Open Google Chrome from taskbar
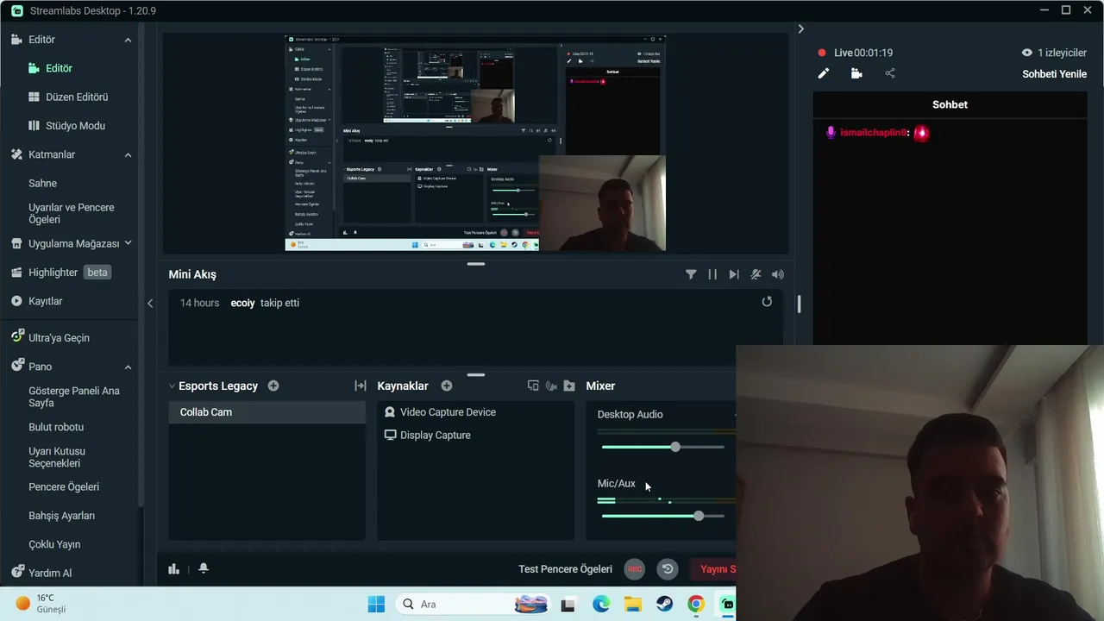Image resolution: width=1104 pixels, height=621 pixels. click(696, 604)
